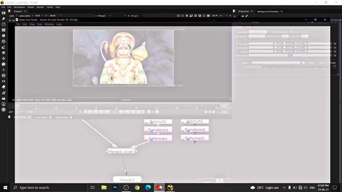Click the timeline frame ruler
This screenshot has width=342, height=192.
[119, 107]
